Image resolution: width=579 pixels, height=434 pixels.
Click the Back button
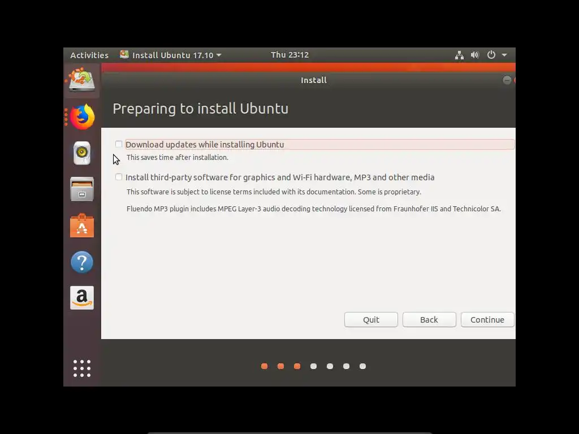tap(429, 320)
